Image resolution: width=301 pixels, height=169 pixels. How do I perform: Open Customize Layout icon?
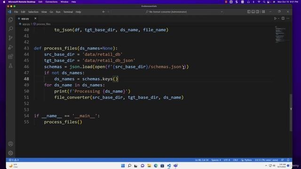click(263, 12)
